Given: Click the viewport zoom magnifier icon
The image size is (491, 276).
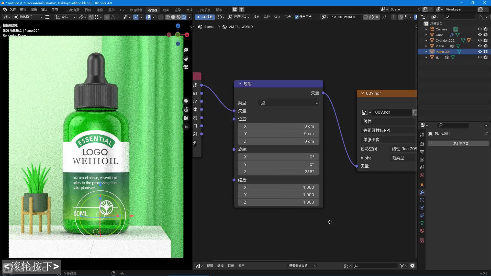Looking at the screenshot, I should tap(186, 50).
